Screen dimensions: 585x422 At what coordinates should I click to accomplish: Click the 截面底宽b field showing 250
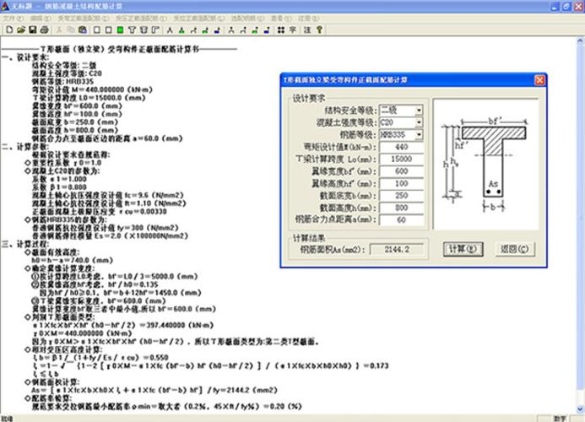pyautogui.click(x=402, y=196)
